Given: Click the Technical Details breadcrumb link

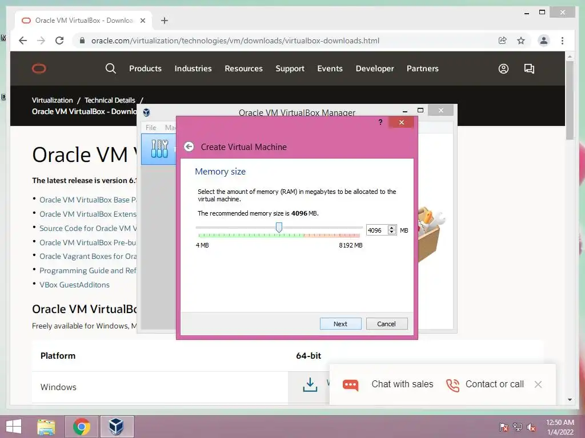Looking at the screenshot, I should [x=110, y=100].
